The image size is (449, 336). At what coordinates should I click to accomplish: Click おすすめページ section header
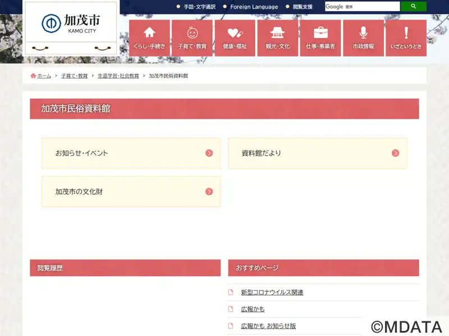click(x=324, y=268)
